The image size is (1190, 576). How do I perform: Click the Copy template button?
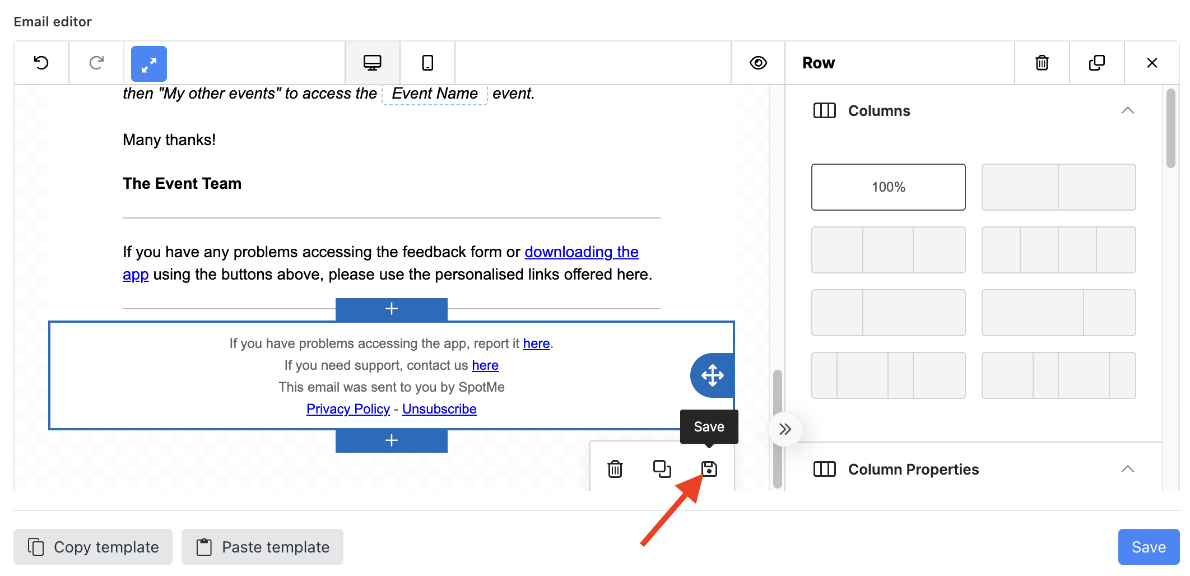[x=93, y=547]
